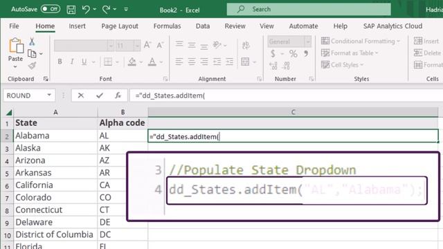This screenshot has width=443, height=249.
Task: Switch to the Formulas tab
Action: pyautogui.click(x=167, y=26)
